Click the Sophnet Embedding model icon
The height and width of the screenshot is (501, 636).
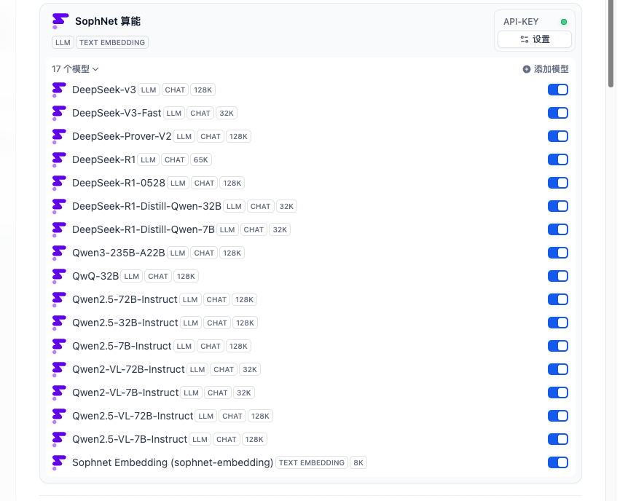pyautogui.click(x=59, y=462)
